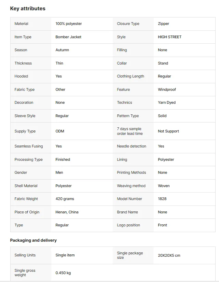Click the Windproof feature value
The width and height of the screenshot is (219, 282).
167,89
